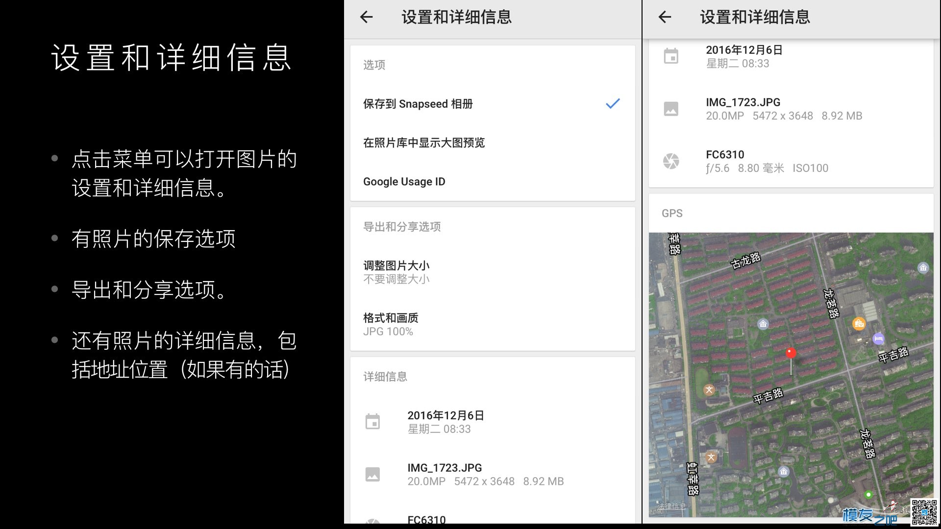The width and height of the screenshot is (941, 529).
Task: Enable 在照片库中显示大图预览 option
Action: 492,143
